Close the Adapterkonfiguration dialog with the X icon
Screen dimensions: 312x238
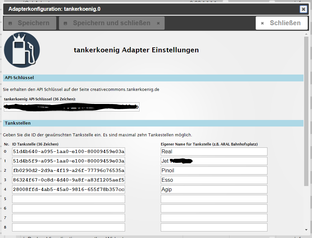coord(303,9)
